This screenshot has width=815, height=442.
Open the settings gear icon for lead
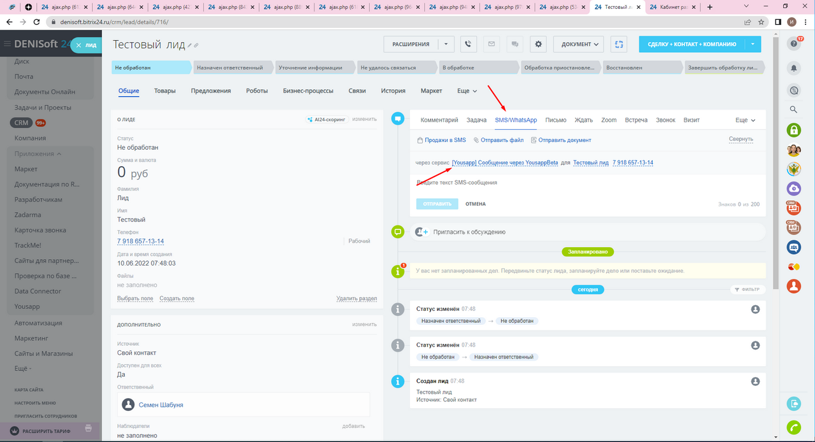(x=539, y=45)
